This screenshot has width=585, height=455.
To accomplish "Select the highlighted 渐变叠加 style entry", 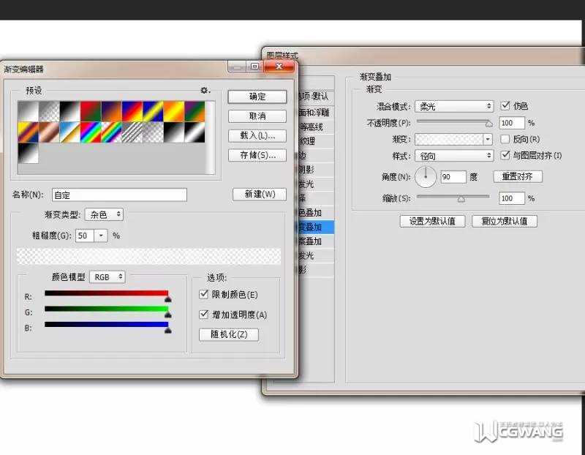I will point(316,227).
